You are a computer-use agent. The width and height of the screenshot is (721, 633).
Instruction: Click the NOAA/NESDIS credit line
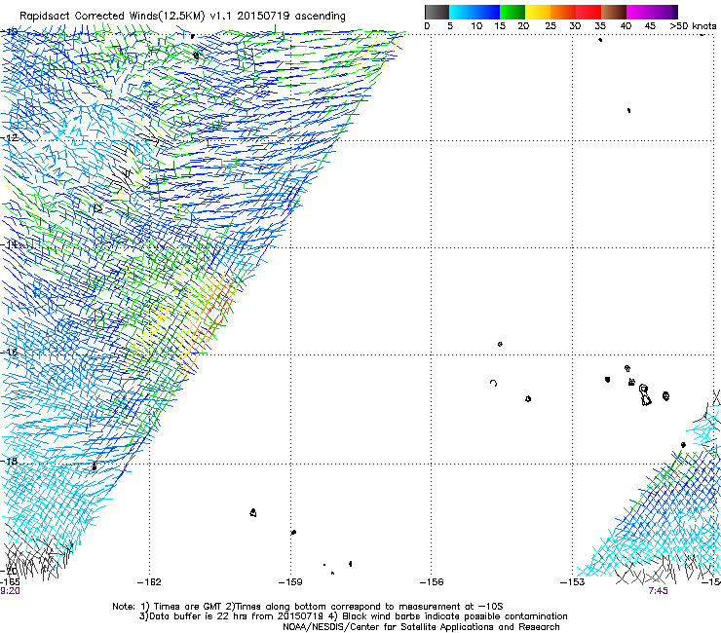click(421, 627)
